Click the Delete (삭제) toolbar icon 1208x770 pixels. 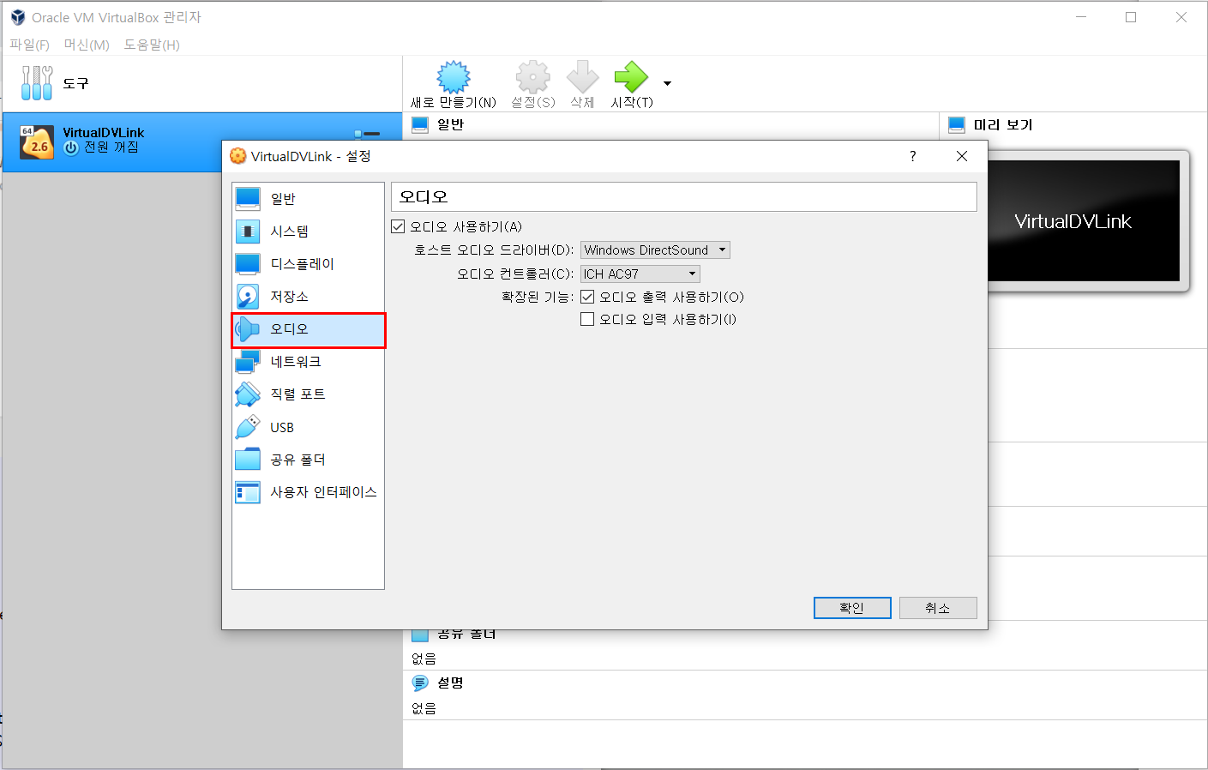click(583, 77)
